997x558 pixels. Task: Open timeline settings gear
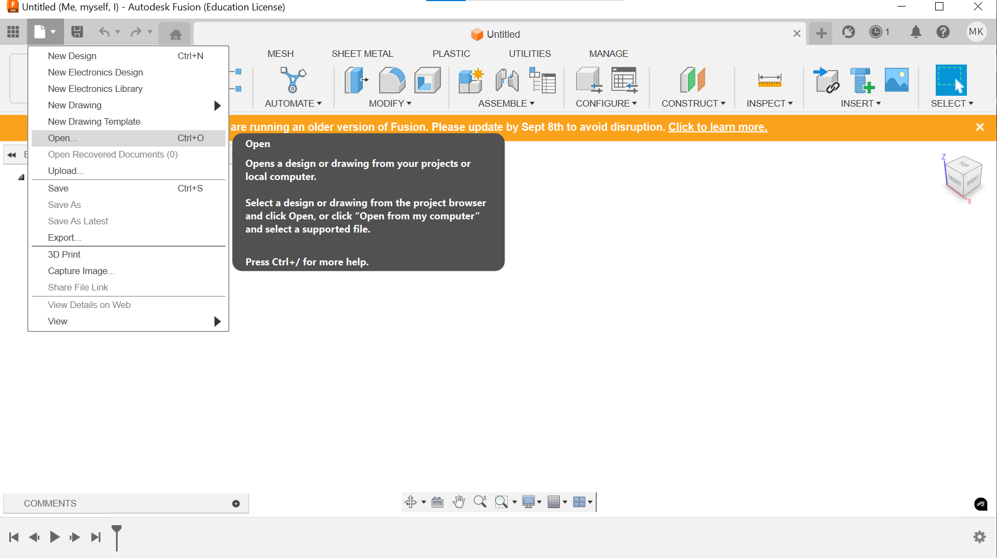[x=979, y=537]
